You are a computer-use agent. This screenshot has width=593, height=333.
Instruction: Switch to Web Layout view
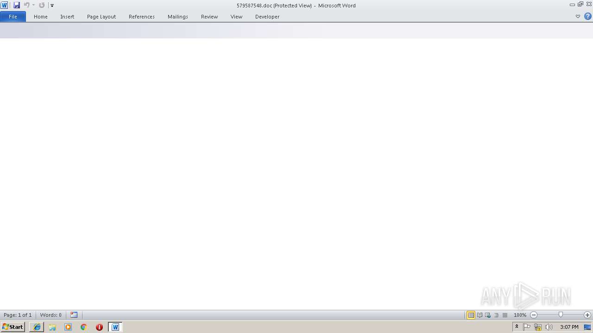(x=488, y=315)
